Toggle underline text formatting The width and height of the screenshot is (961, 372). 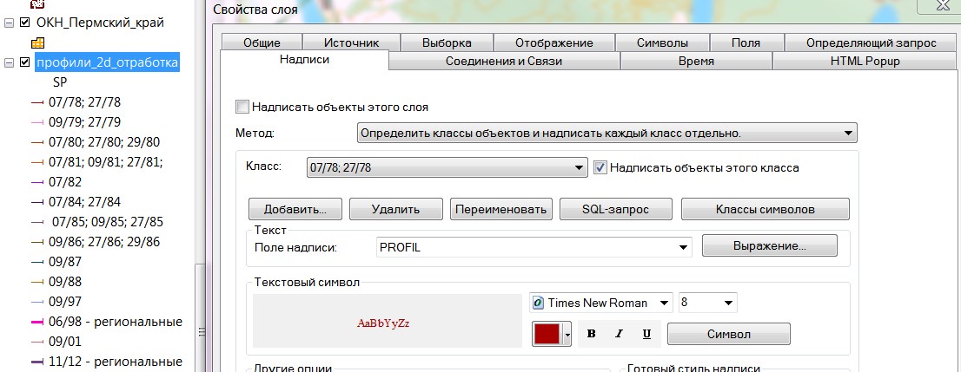[x=646, y=334]
